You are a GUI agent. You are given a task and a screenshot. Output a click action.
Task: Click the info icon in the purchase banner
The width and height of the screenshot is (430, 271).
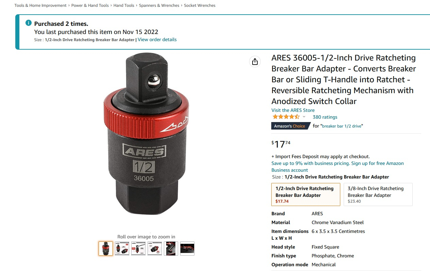pos(29,23)
